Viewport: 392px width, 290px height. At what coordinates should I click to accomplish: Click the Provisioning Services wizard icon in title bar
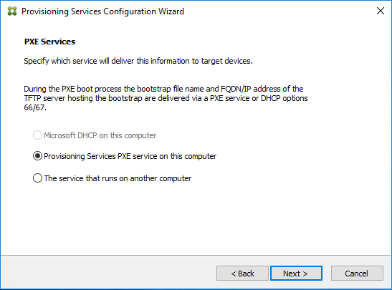[12, 11]
